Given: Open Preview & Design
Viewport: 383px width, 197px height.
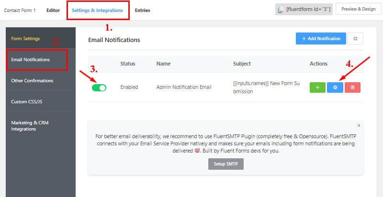Looking at the screenshot, I should (x=358, y=9).
